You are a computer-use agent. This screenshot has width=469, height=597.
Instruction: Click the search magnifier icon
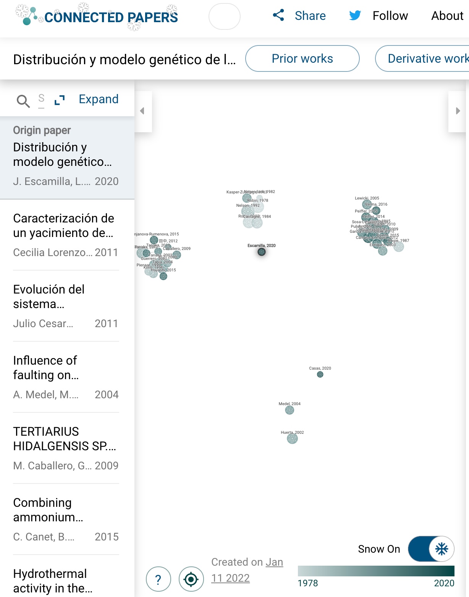coord(23,101)
